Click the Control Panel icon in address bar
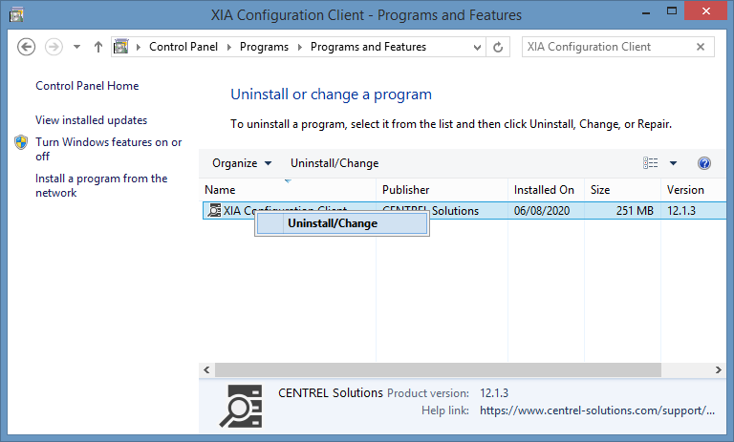This screenshot has height=442, width=734. click(x=120, y=47)
